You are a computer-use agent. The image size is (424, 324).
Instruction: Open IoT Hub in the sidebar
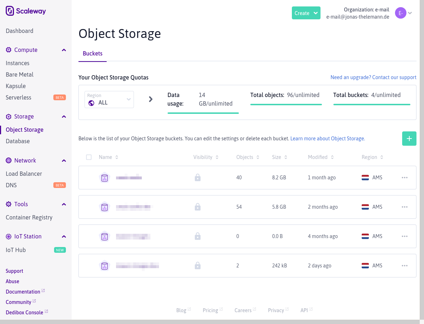click(16, 250)
